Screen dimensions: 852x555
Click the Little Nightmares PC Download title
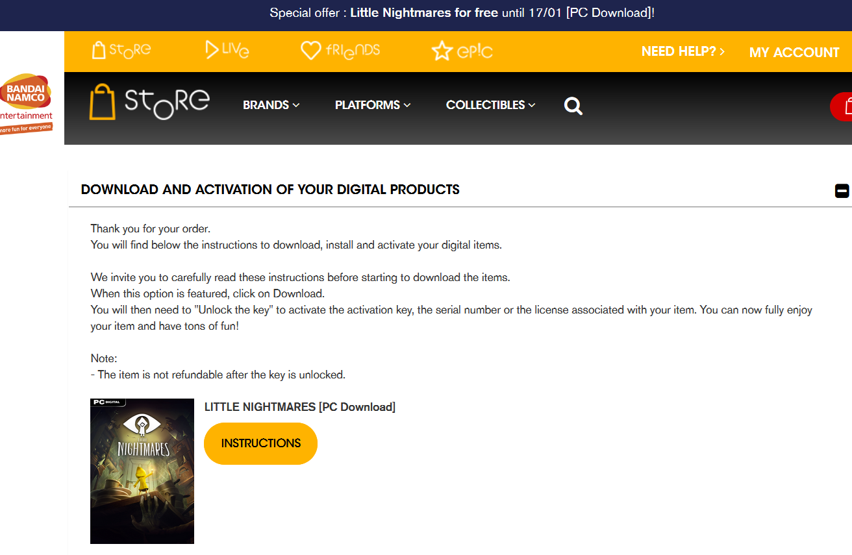tap(300, 407)
